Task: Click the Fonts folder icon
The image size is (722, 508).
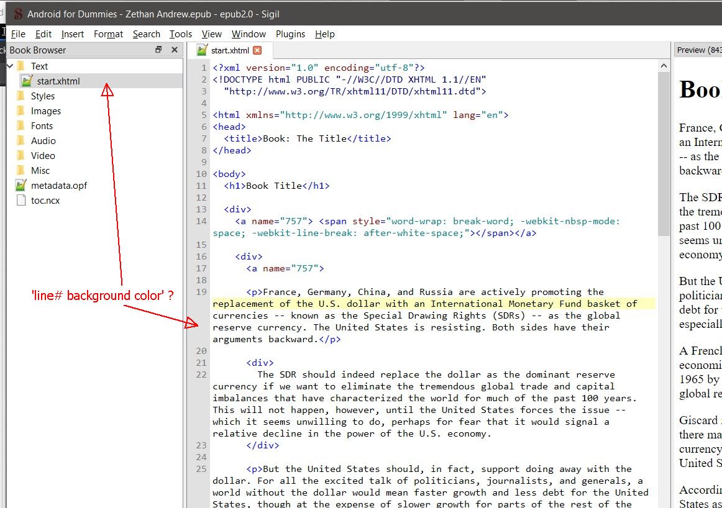Action: (x=21, y=126)
